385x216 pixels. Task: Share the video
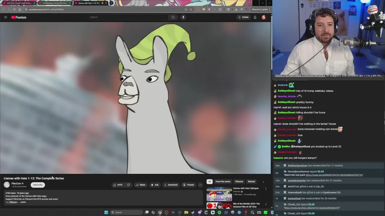tap(140, 185)
